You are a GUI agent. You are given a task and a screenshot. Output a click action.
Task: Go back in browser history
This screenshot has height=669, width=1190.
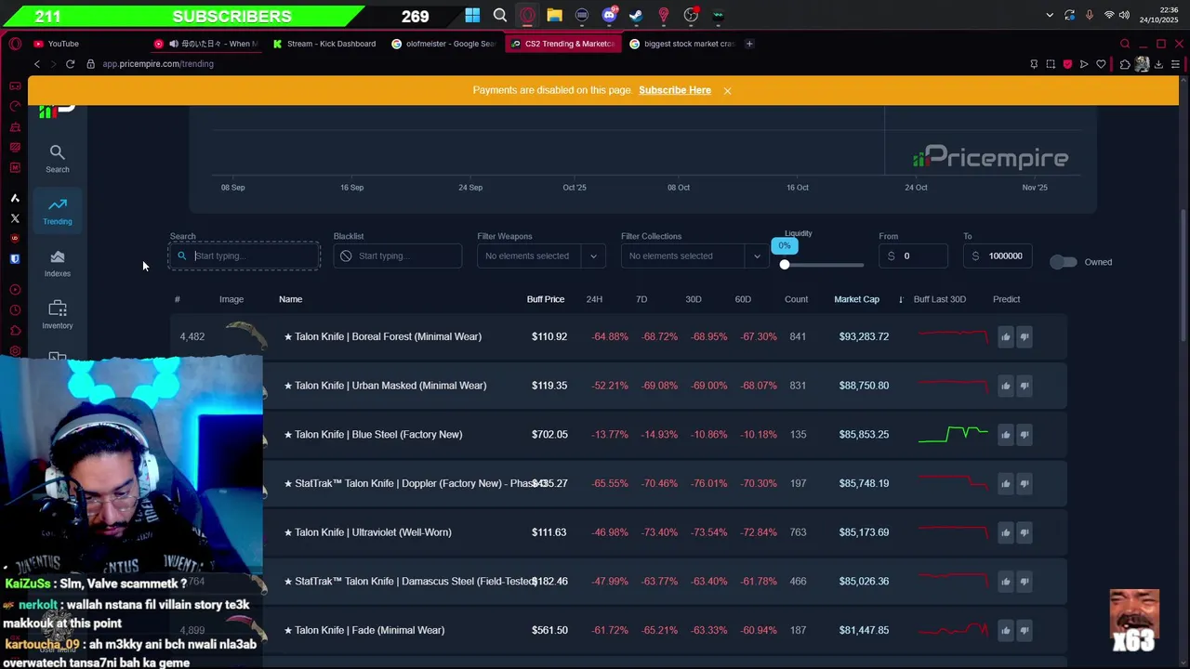click(37, 64)
